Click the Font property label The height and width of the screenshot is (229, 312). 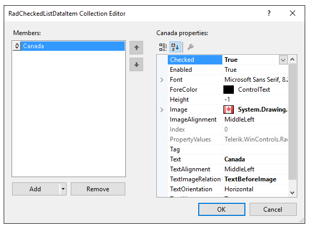point(176,80)
